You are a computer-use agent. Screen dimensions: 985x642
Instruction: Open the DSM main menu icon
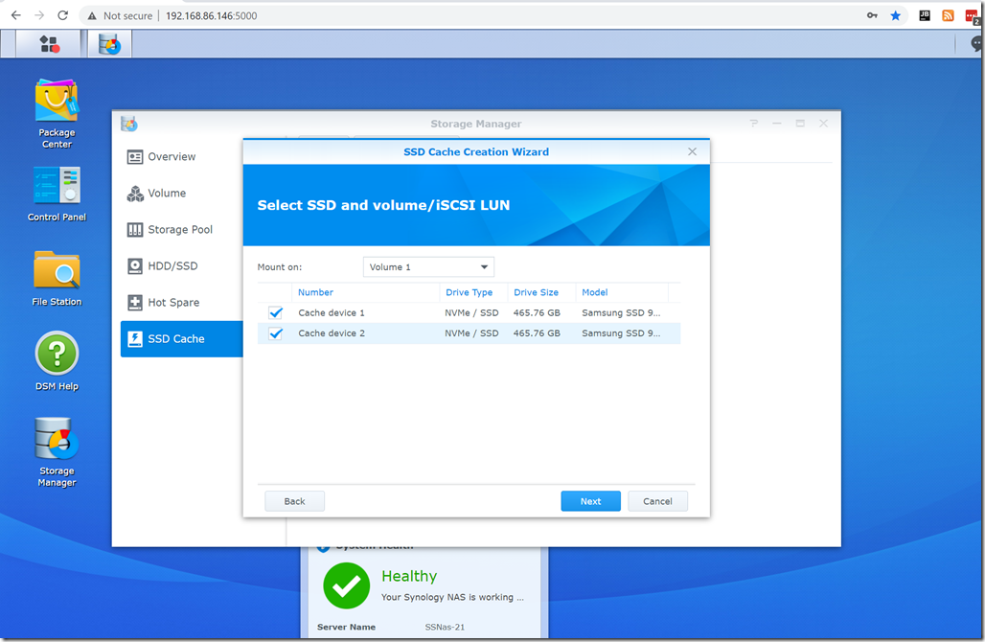tap(49, 44)
